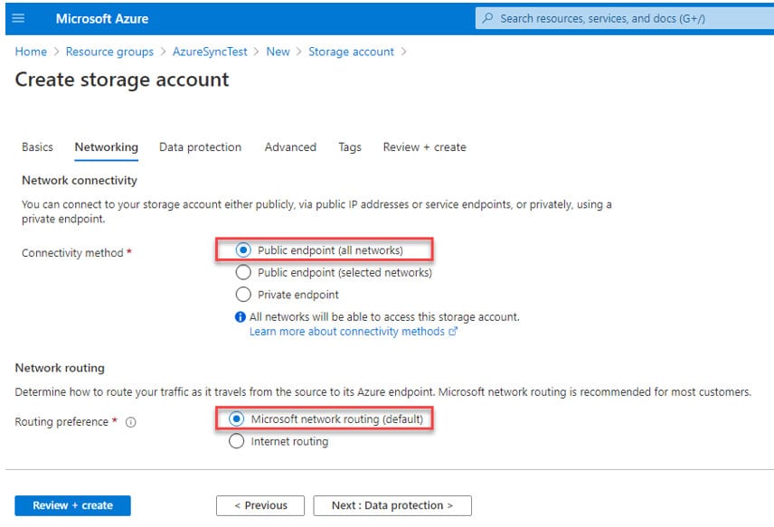
Task: Click the search magnifier icon
Action: pos(487,18)
